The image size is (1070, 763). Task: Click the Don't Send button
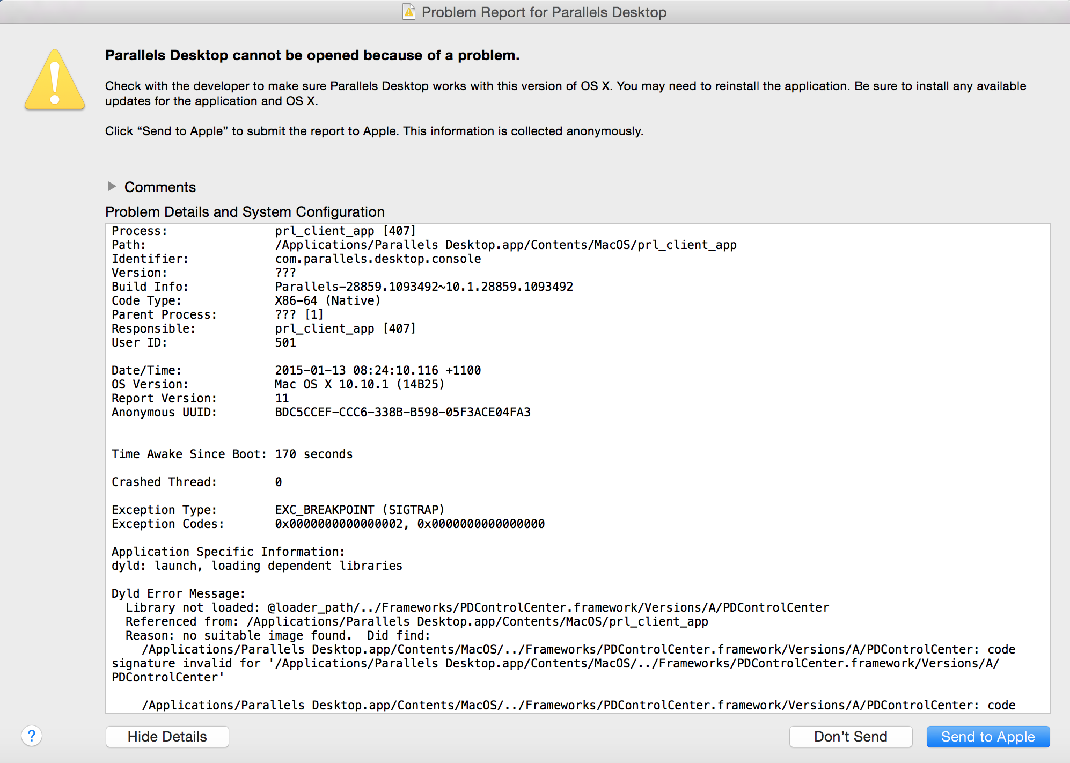pyautogui.click(x=850, y=736)
